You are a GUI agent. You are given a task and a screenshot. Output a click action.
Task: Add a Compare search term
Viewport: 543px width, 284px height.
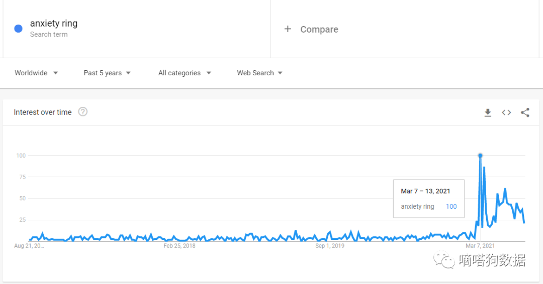319,30
